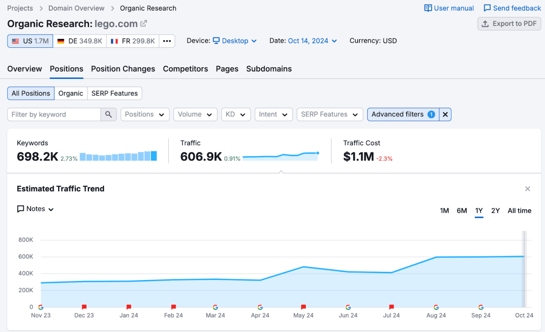
Task: Open the User manual link
Action: coord(449,8)
